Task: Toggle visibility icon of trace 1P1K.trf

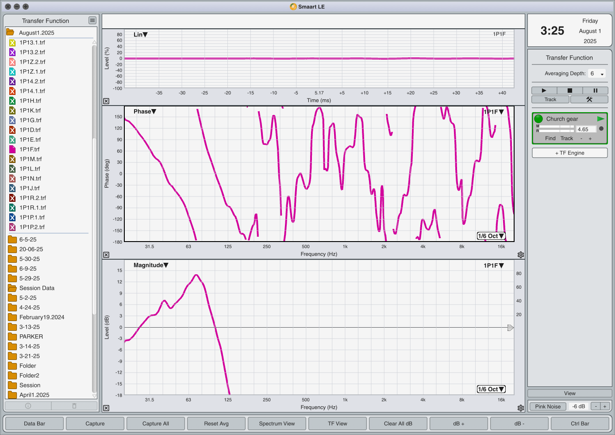Action: 12,110
